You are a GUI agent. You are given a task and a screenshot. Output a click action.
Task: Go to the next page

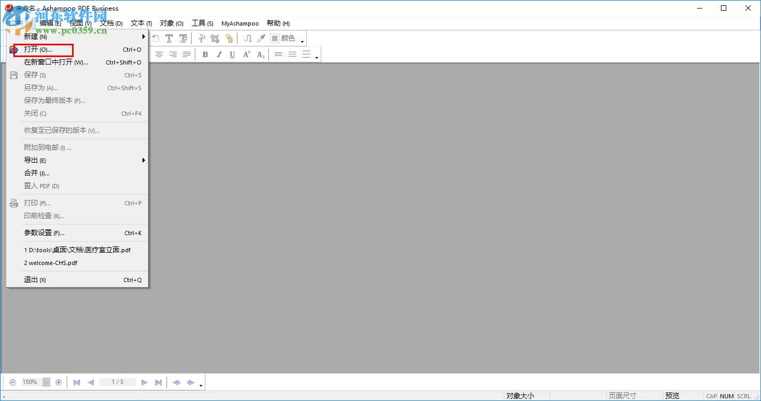144,382
